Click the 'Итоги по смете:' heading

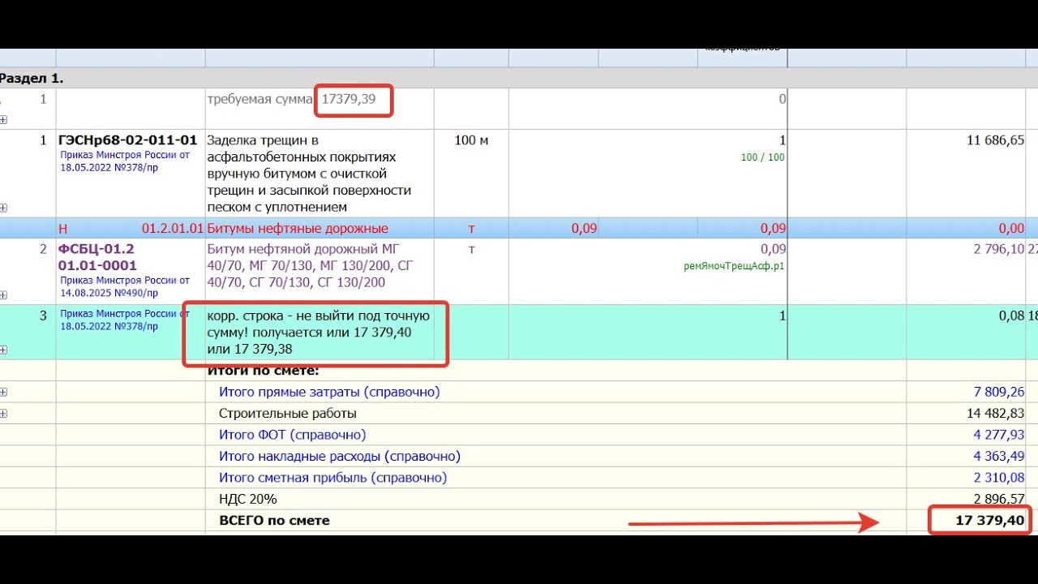(264, 371)
